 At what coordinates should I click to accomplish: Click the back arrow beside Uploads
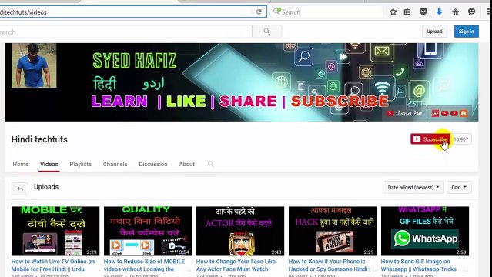(20, 189)
